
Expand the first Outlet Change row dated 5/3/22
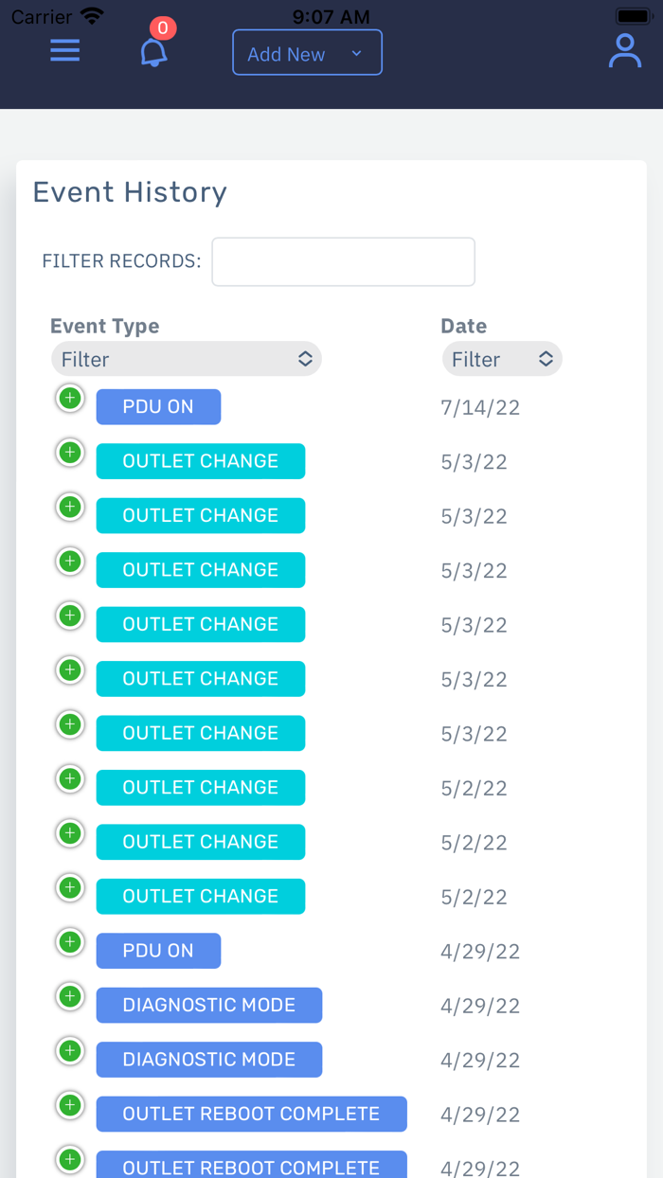pyautogui.click(x=70, y=454)
